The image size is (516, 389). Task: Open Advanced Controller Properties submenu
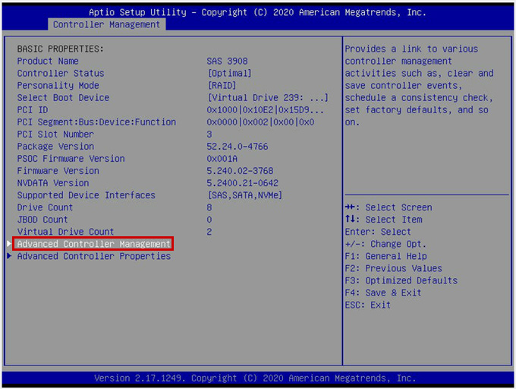pyautogui.click(x=93, y=256)
